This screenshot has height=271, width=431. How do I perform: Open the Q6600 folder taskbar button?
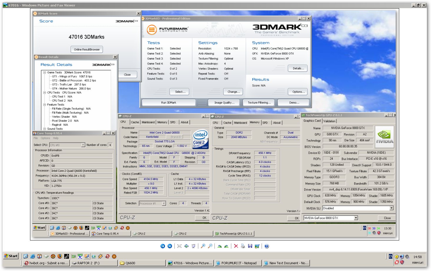[x=142, y=263]
